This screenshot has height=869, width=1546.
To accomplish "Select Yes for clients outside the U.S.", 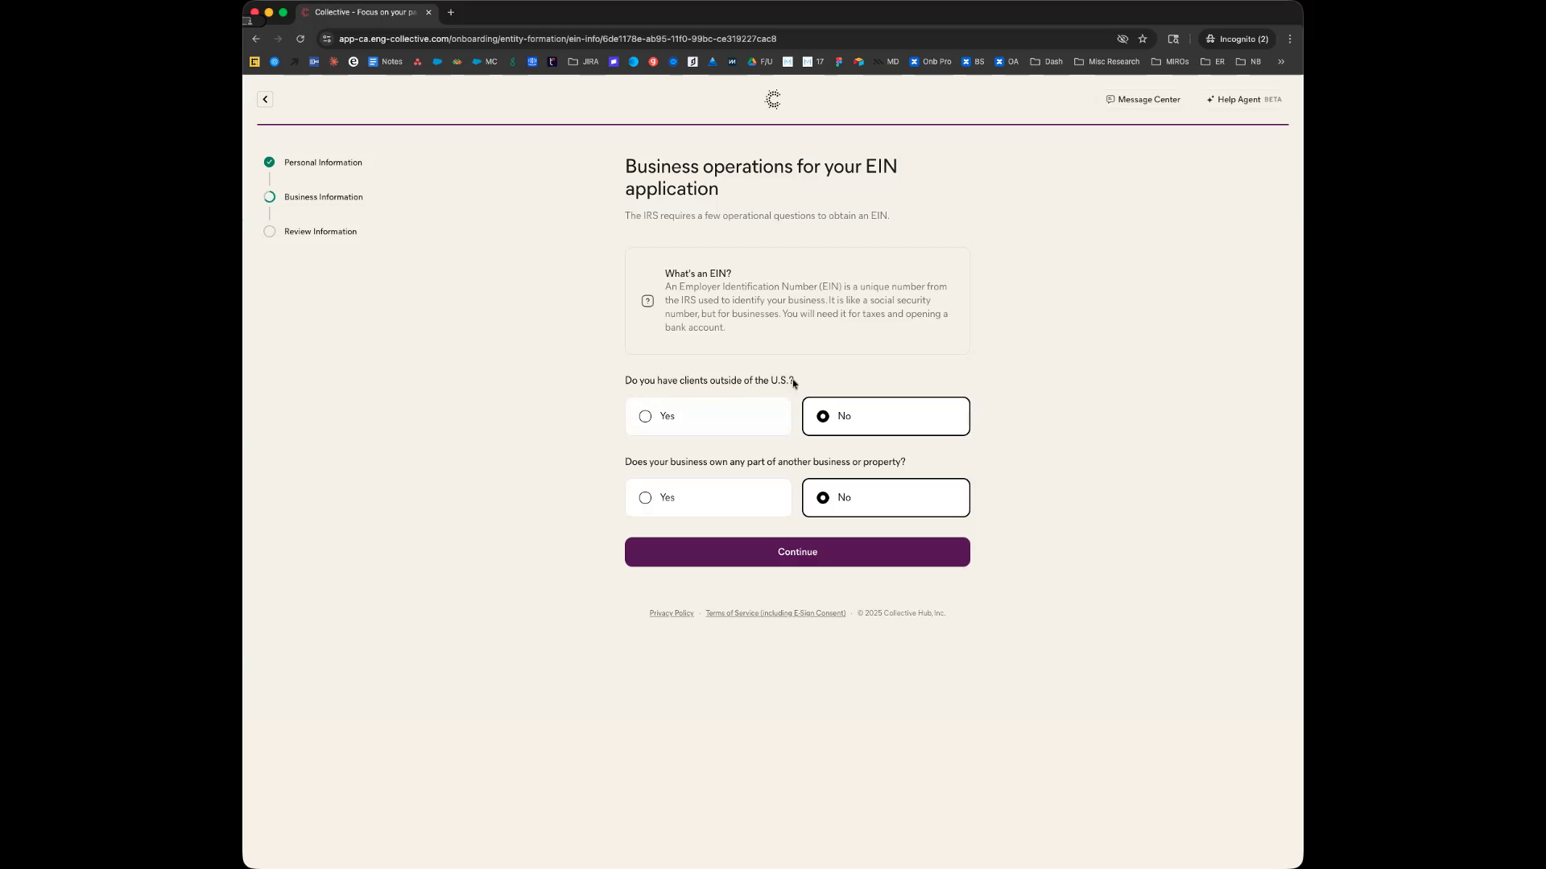I will coord(709,416).
